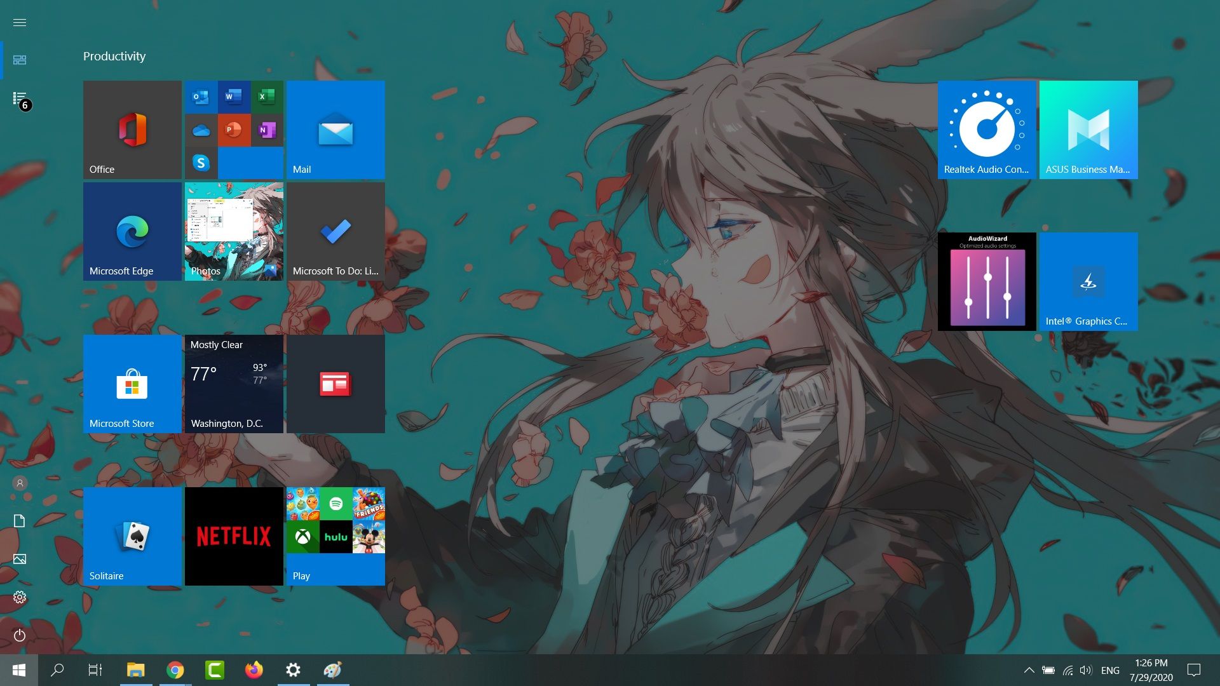Launch ASUS Business Manager tile
Image resolution: width=1220 pixels, height=686 pixels.
[1088, 130]
